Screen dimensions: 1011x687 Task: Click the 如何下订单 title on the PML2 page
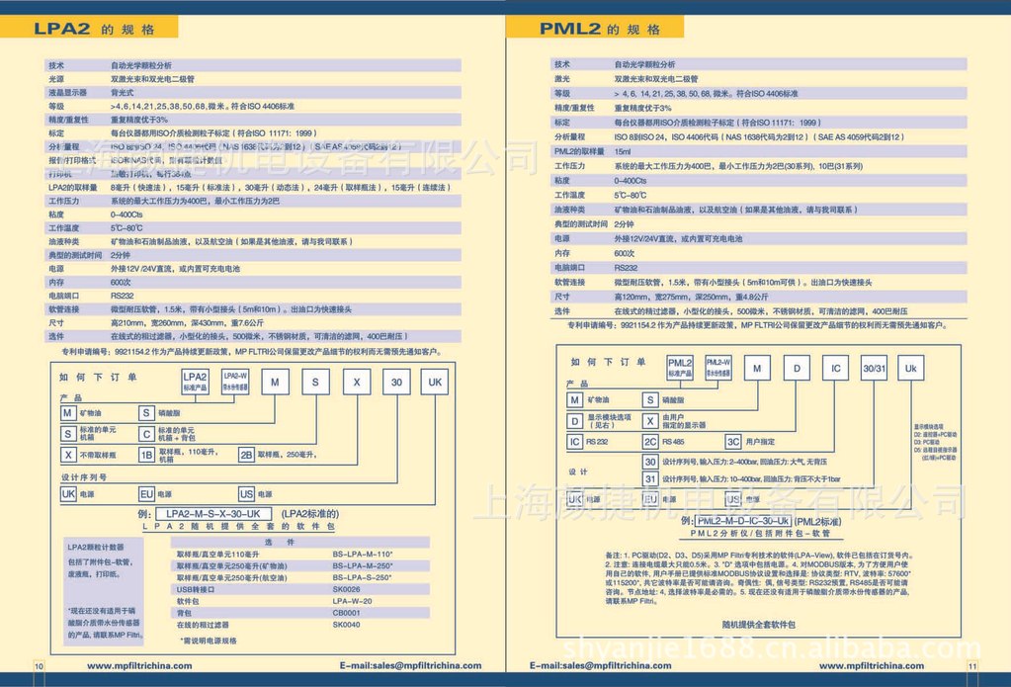pyautogui.click(x=608, y=362)
